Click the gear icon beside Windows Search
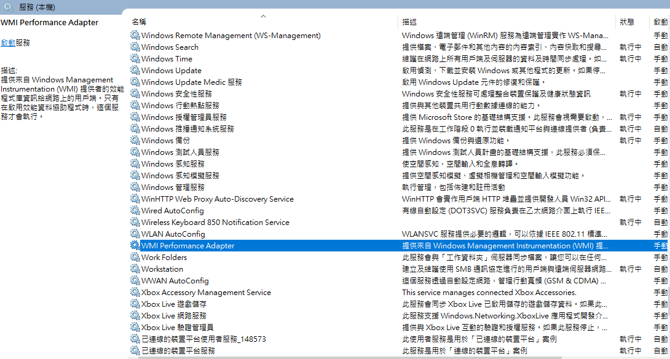Image resolution: width=670 pixels, height=359 pixels. [x=135, y=47]
